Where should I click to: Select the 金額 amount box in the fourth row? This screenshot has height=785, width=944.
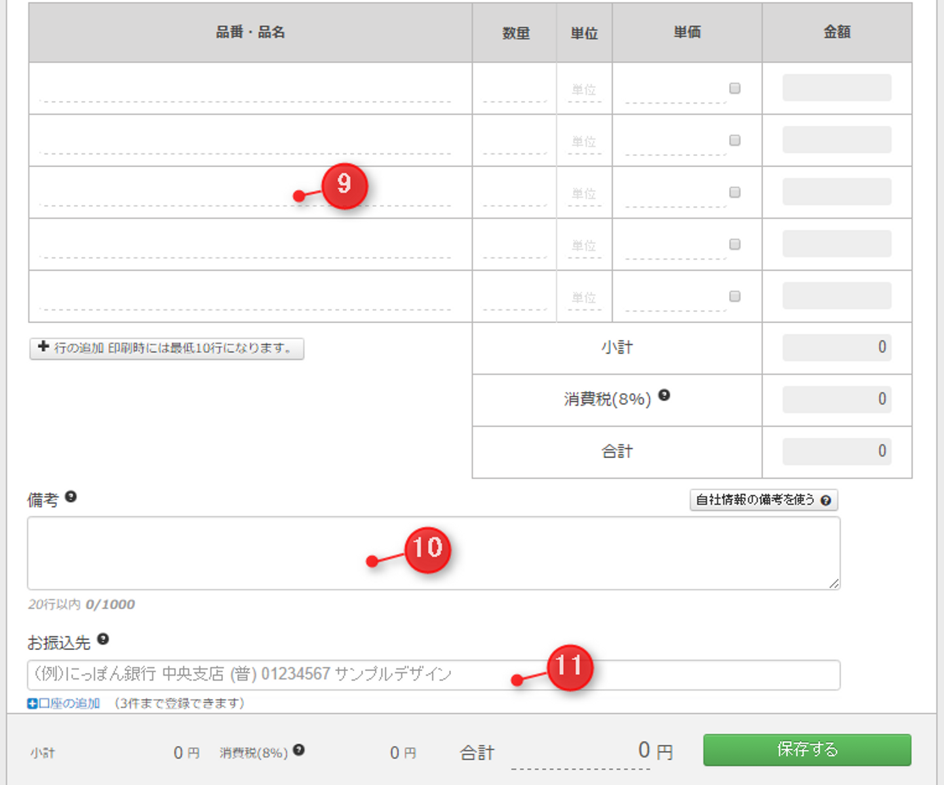pos(837,244)
